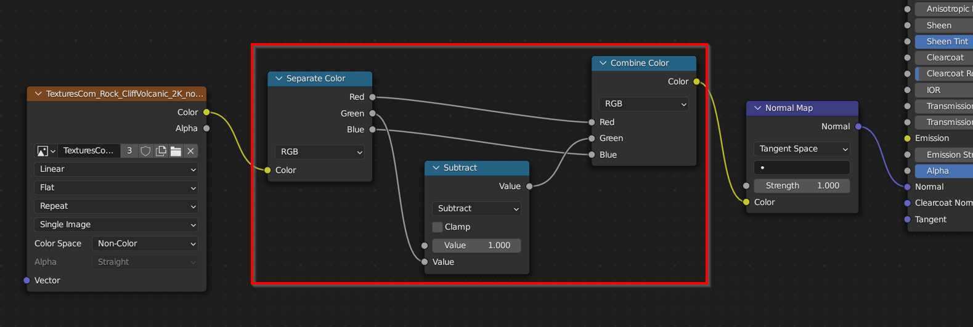This screenshot has height=327, width=973.
Task: Click the Straight alpha mode dropdown
Action: (x=145, y=262)
